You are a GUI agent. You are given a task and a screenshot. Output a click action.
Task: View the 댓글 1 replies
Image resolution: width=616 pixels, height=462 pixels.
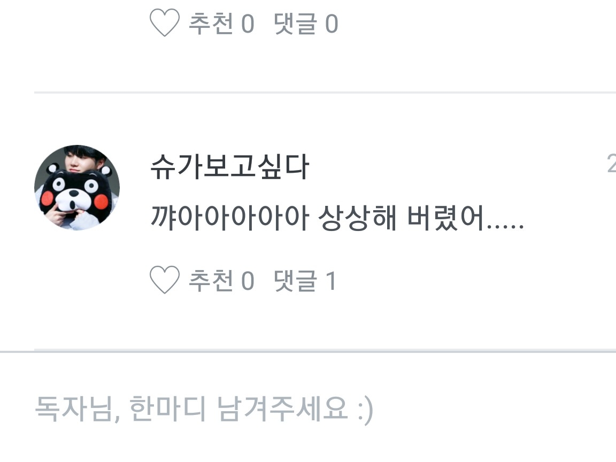(305, 281)
